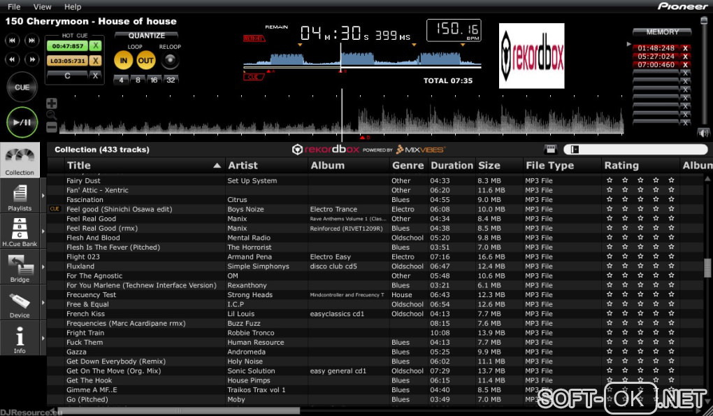The image size is (713, 416).
Task: Open Bridge in sidebar
Action: 20,267
